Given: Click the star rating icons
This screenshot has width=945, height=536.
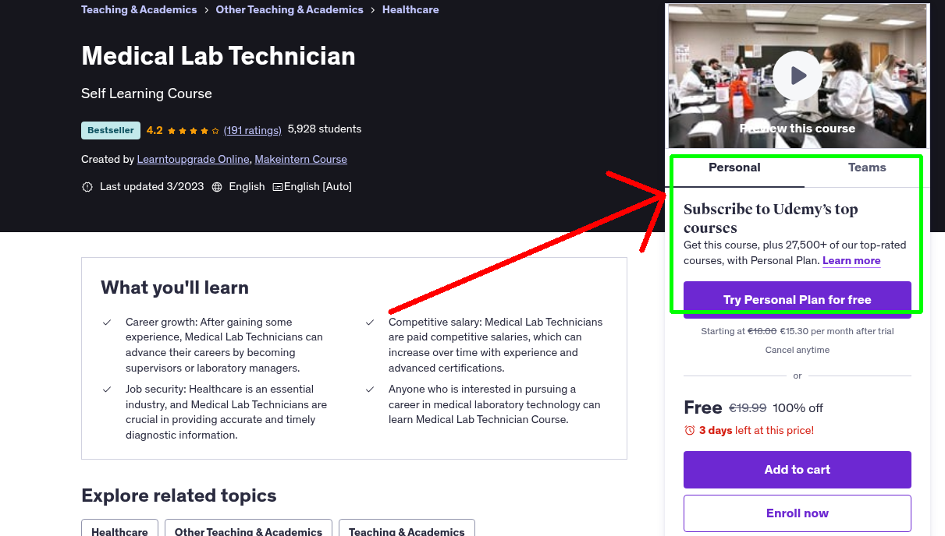Looking at the screenshot, I should [193, 130].
